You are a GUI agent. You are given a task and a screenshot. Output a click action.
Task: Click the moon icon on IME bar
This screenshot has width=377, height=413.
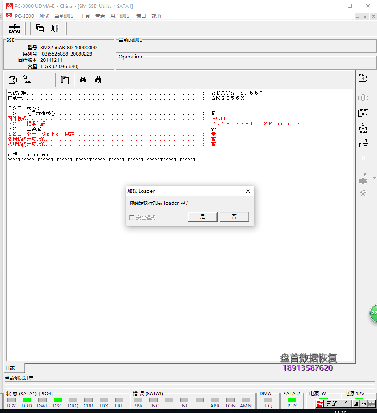(356, 404)
